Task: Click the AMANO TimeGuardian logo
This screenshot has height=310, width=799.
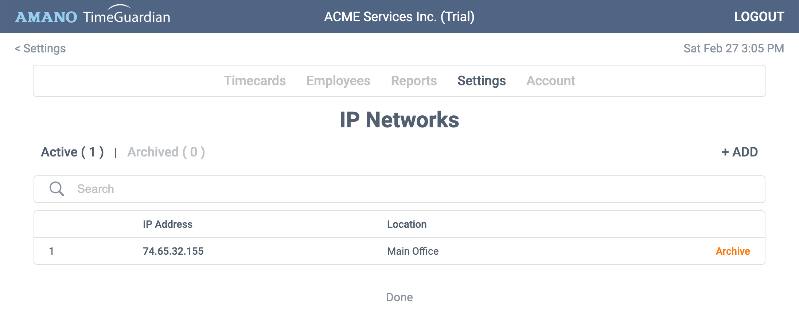Action: click(93, 16)
